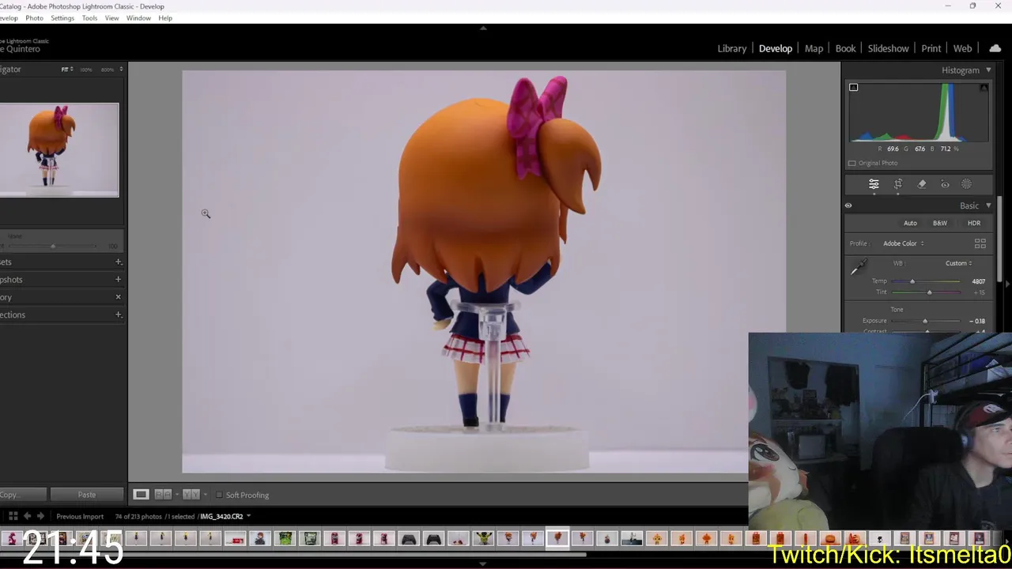Convert to B&W treatment button
Image resolution: width=1012 pixels, height=569 pixels.
click(x=940, y=223)
